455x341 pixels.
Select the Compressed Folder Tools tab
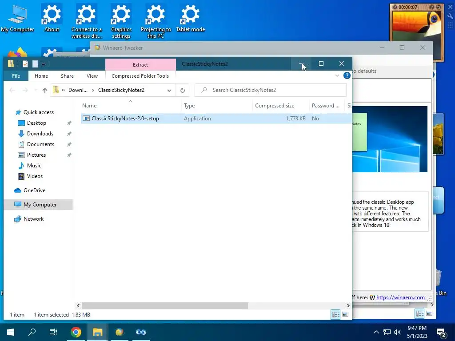(140, 76)
